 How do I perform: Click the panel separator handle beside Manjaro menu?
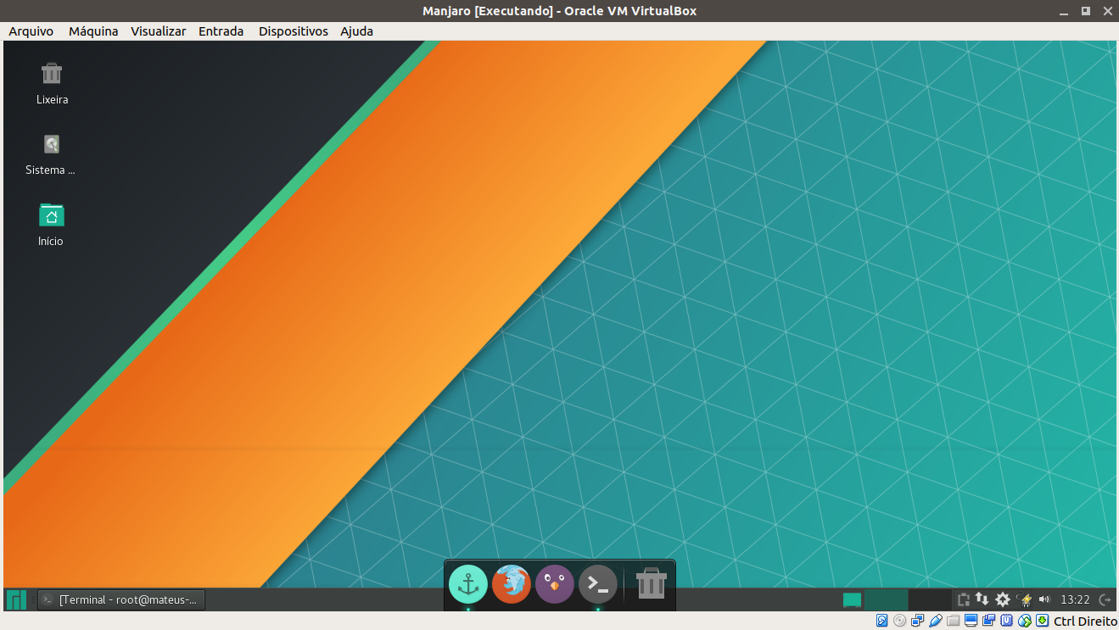click(x=33, y=599)
